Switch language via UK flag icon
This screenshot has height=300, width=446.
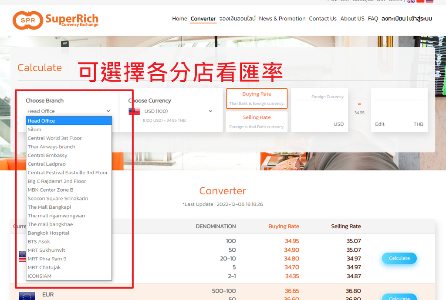coord(411,1)
